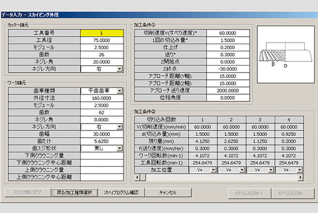
Task: Click the キャンセル button
Action: (168, 192)
